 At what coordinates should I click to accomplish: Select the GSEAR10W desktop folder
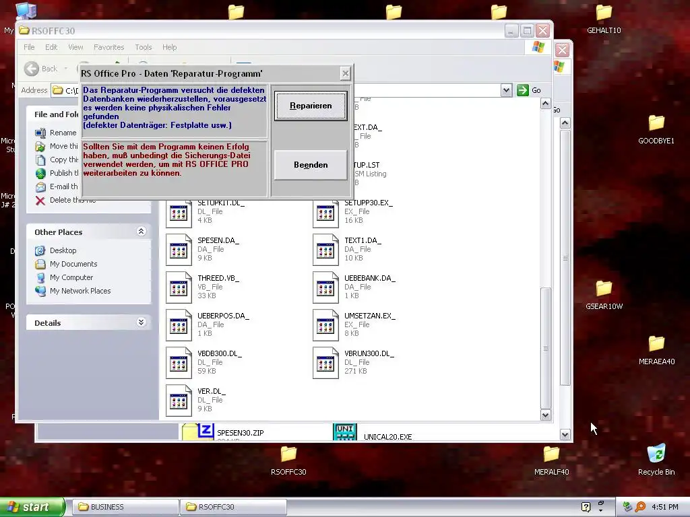604,295
